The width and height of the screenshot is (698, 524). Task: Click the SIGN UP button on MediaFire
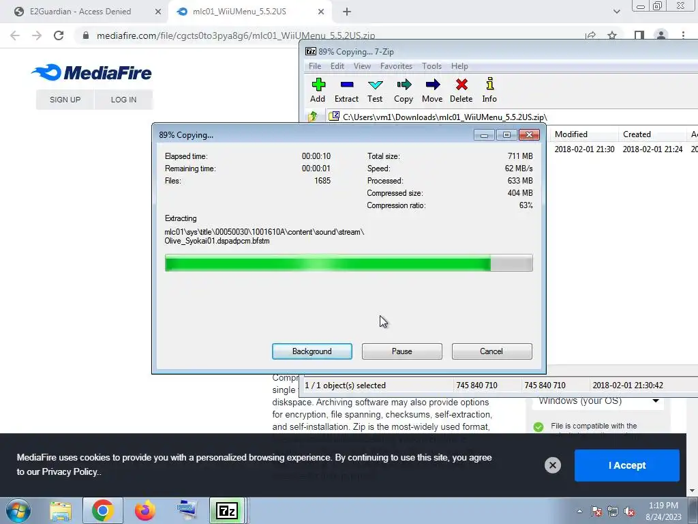pos(65,100)
